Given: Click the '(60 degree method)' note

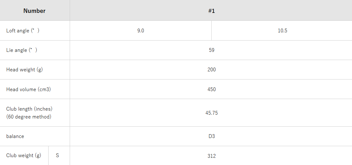Looking at the screenshot, I should pos(29,117).
